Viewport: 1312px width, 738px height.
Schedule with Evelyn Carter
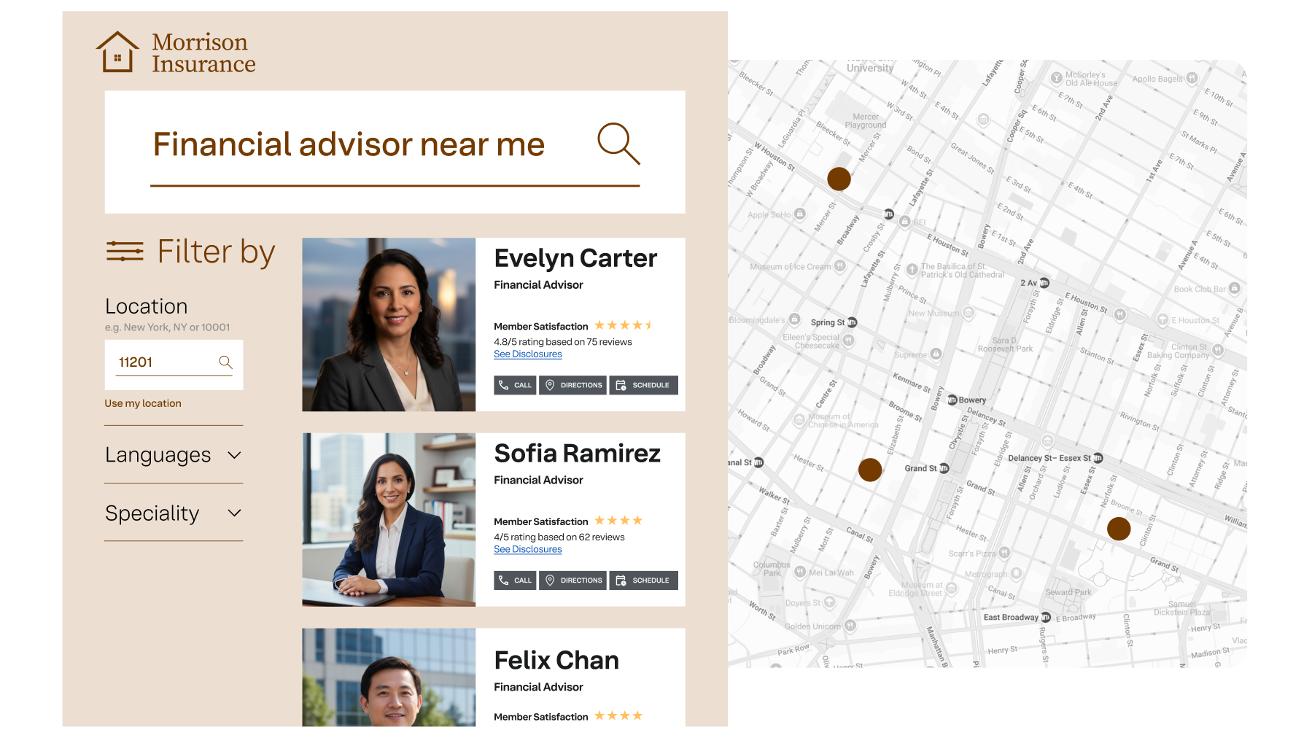643,385
